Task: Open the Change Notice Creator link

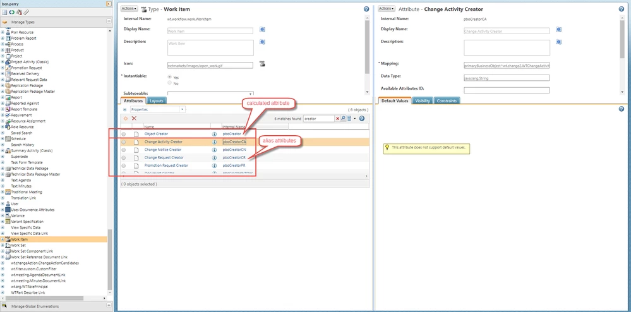Action: (162, 150)
